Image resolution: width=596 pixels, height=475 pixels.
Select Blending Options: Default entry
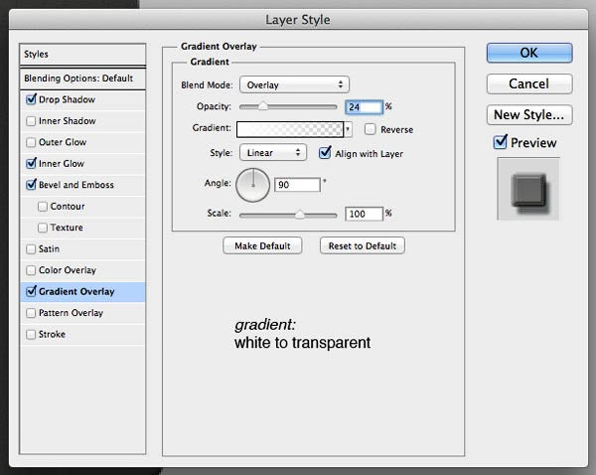(82, 79)
